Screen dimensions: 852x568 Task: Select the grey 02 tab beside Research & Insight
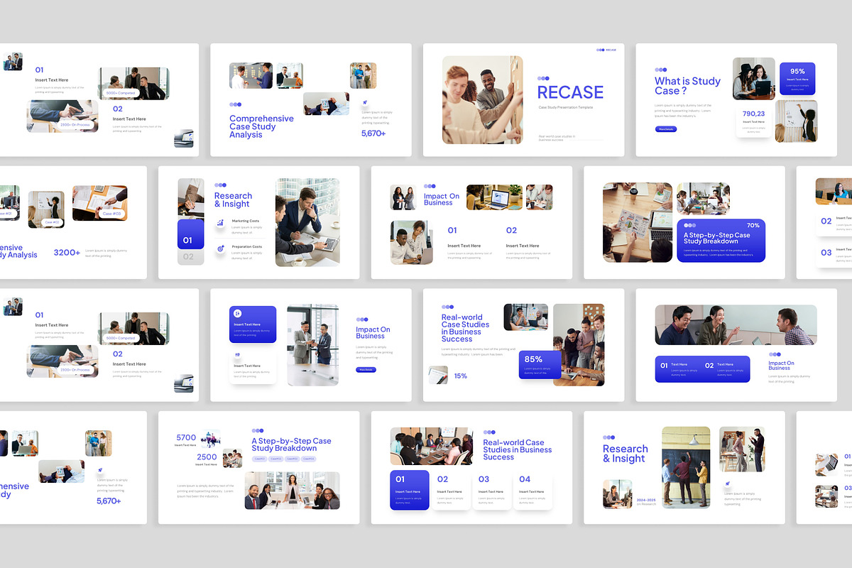coord(190,257)
